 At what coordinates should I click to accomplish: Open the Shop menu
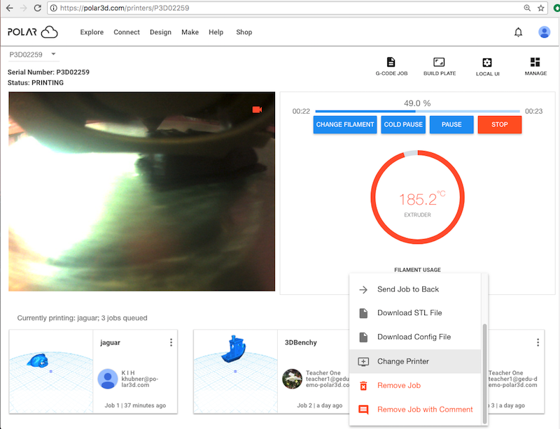click(x=244, y=32)
